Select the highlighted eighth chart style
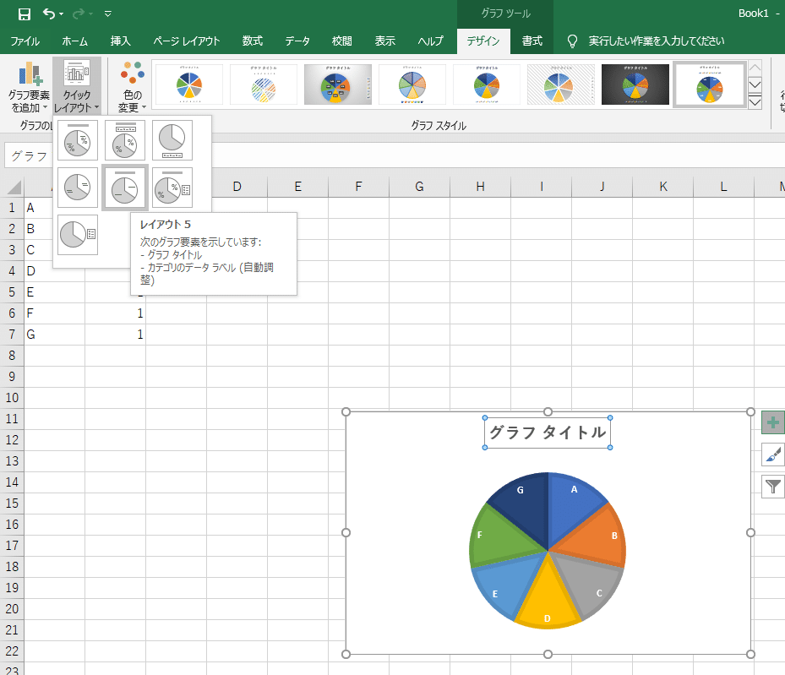Viewport: 785px width, 675px height. tap(710, 84)
